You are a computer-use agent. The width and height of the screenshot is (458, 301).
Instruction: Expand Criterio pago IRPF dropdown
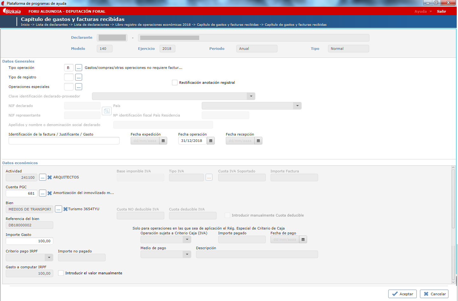(49, 258)
